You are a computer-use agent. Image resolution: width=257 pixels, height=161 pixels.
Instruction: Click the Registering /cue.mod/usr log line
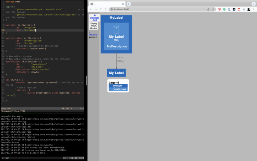pyautogui.click(x=28, y=145)
